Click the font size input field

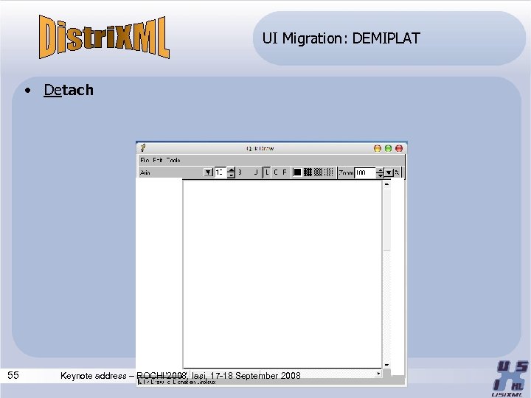click(x=220, y=172)
